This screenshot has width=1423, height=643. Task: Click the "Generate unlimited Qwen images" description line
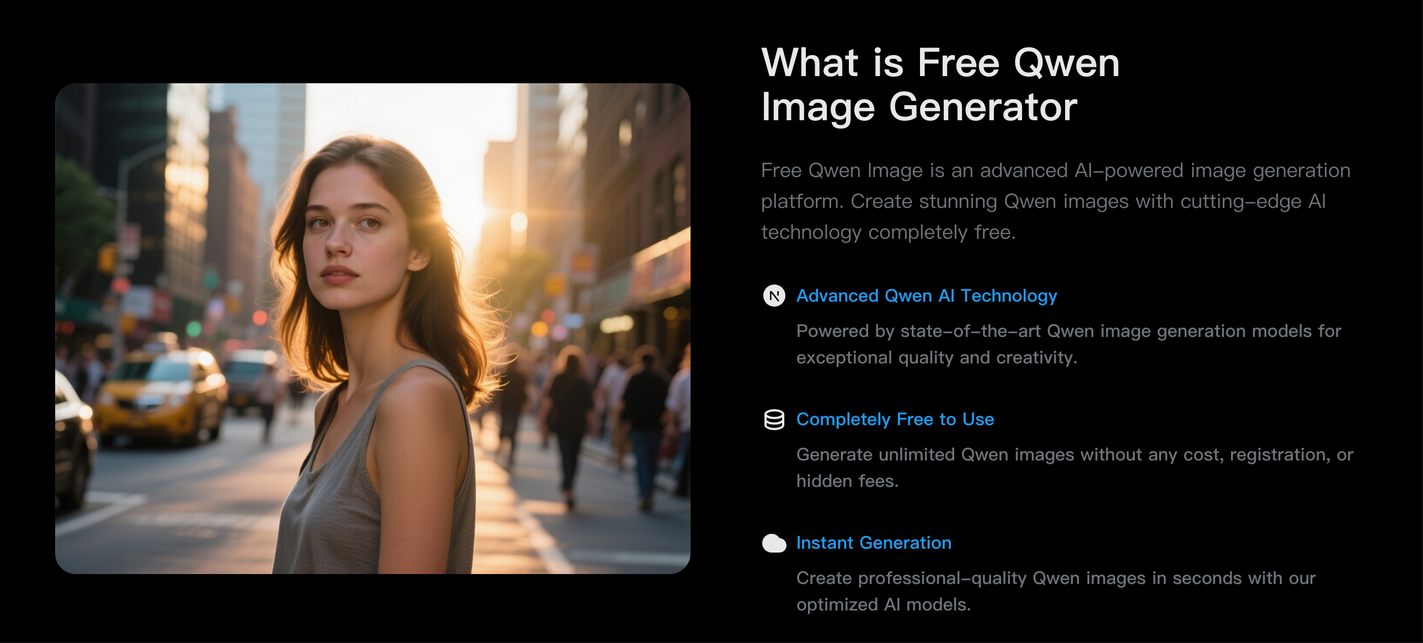point(1074,454)
